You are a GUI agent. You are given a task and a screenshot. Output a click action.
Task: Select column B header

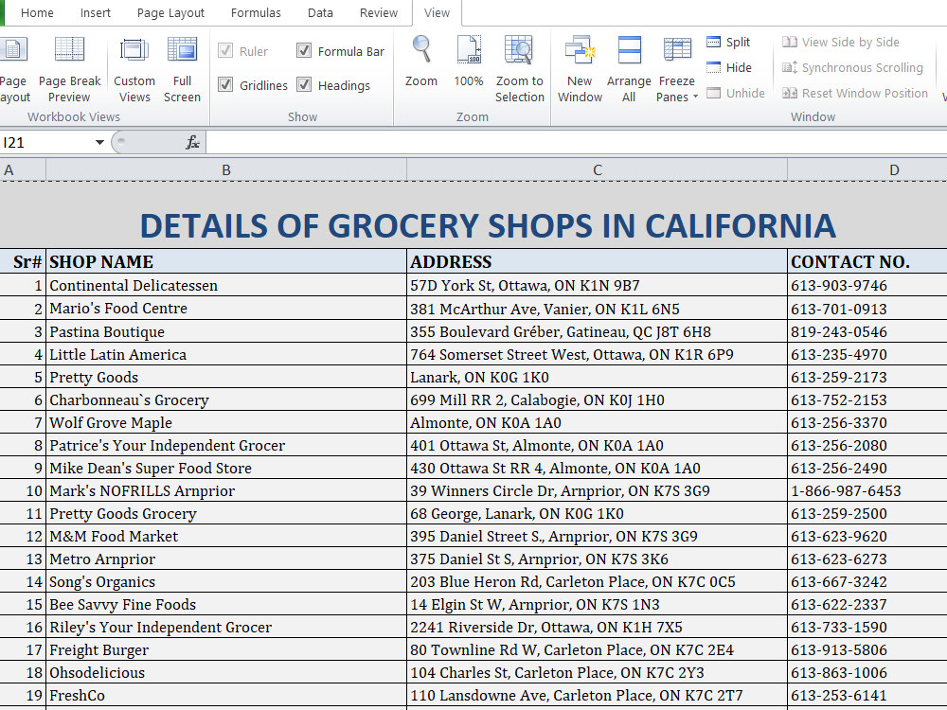coord(226,169)
